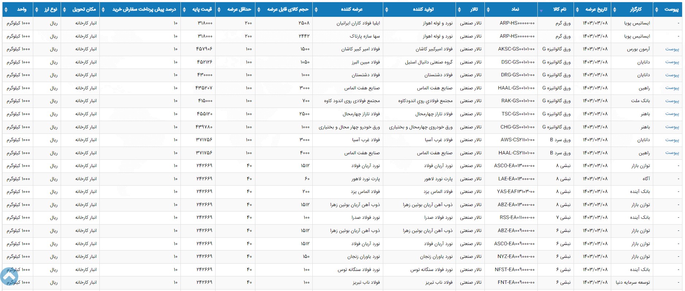Screen dimensions: 685x291
Task: Select broker cell توسعه سرمایه دنیا
Action: click(632, 282)
